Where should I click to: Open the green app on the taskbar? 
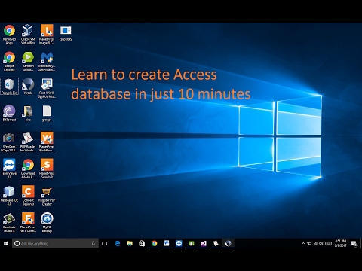(191, 243)
